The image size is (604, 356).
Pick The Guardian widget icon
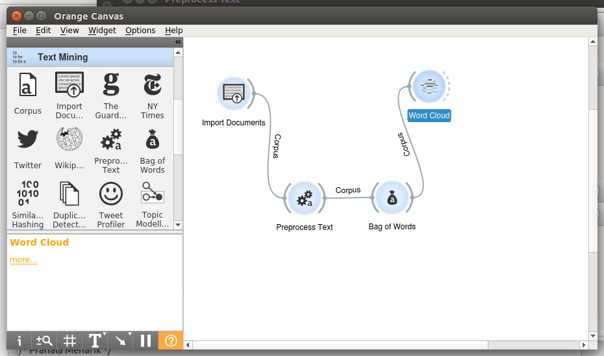click(x=111, y=84)
